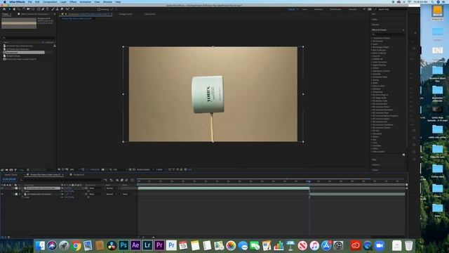This screenshot has width=449, height=253.
Task: Click the first layer's green duration bar
Action: [x=223, y=188]
